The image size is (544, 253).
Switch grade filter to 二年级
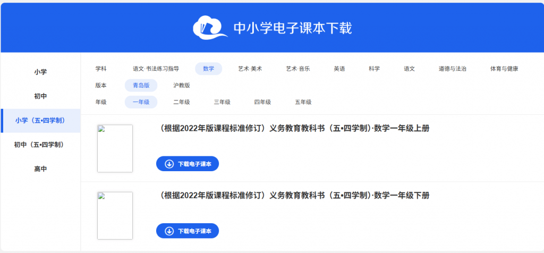pyautogui.click(x=182, y=102)
